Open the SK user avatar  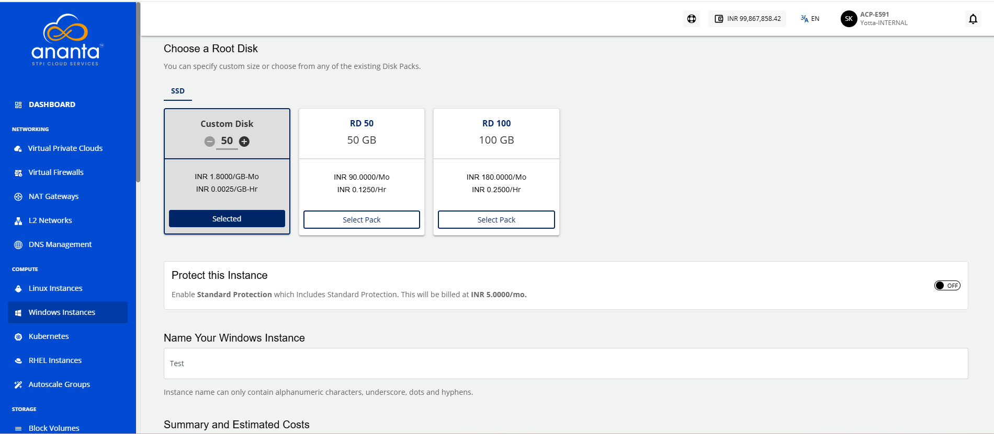[x=849, y=19]
